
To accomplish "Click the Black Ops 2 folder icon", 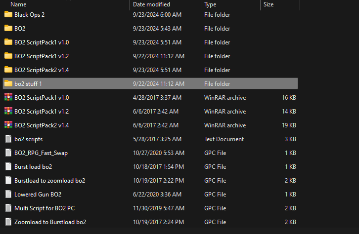I will pyautogui.click(x=8, y=14).
